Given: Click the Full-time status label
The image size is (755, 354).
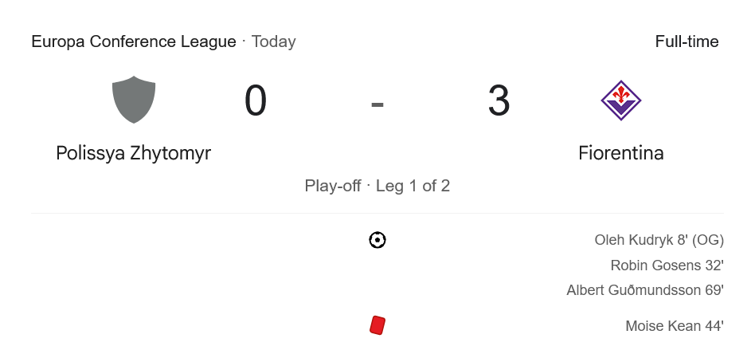Looking at the screenshot, I should pos(687,41).
